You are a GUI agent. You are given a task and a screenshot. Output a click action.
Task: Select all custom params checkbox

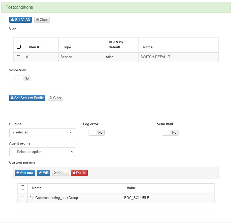pos(23,188)
